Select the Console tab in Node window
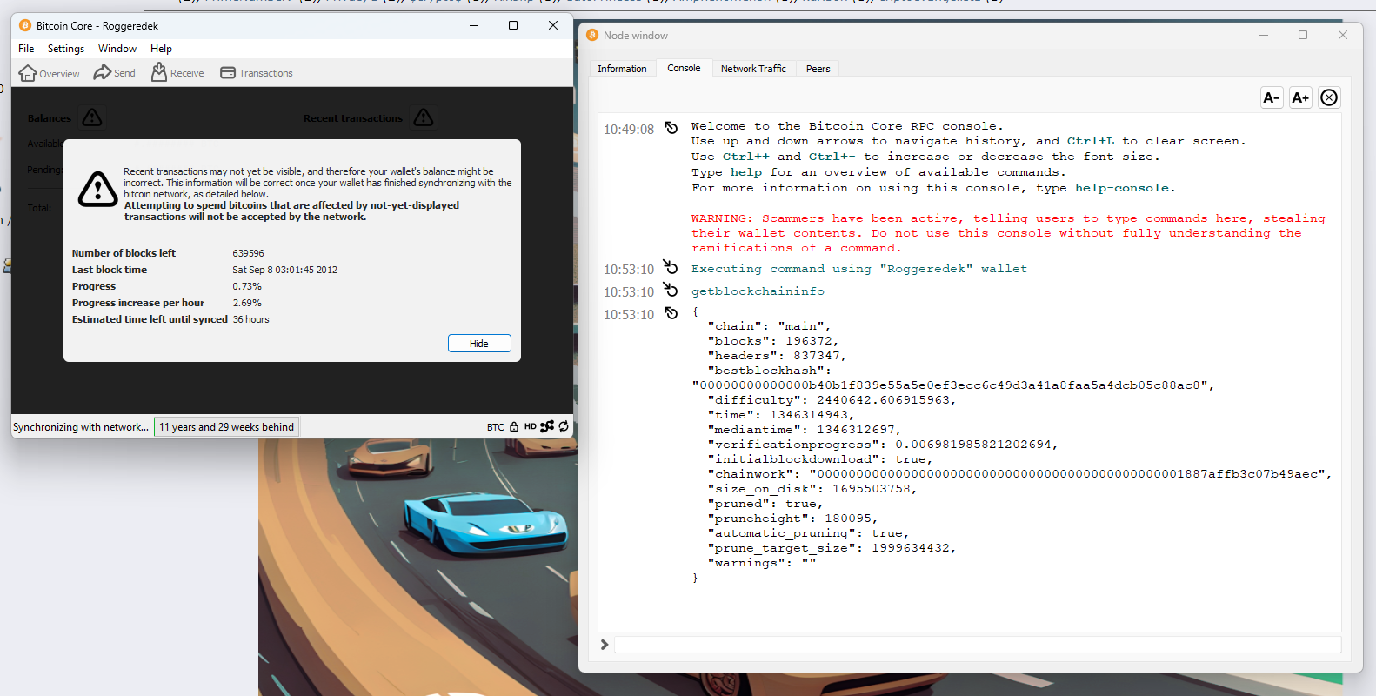The height and width of the screenshot is (696, 1376). point(684,68)
